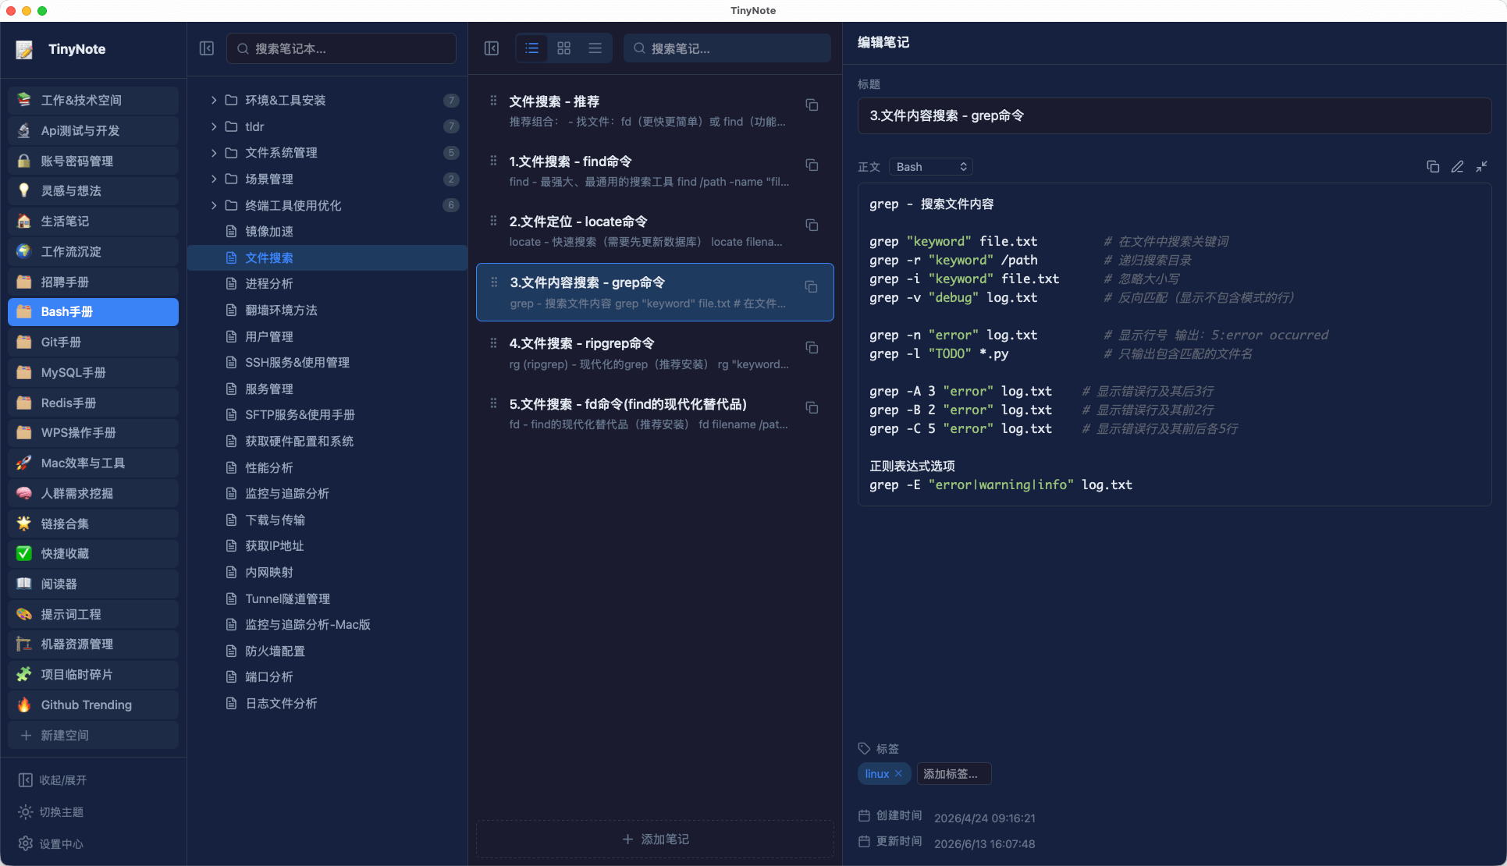Click the 添加标签 tag input
The image size is (1507, 866).
(954, 773)
